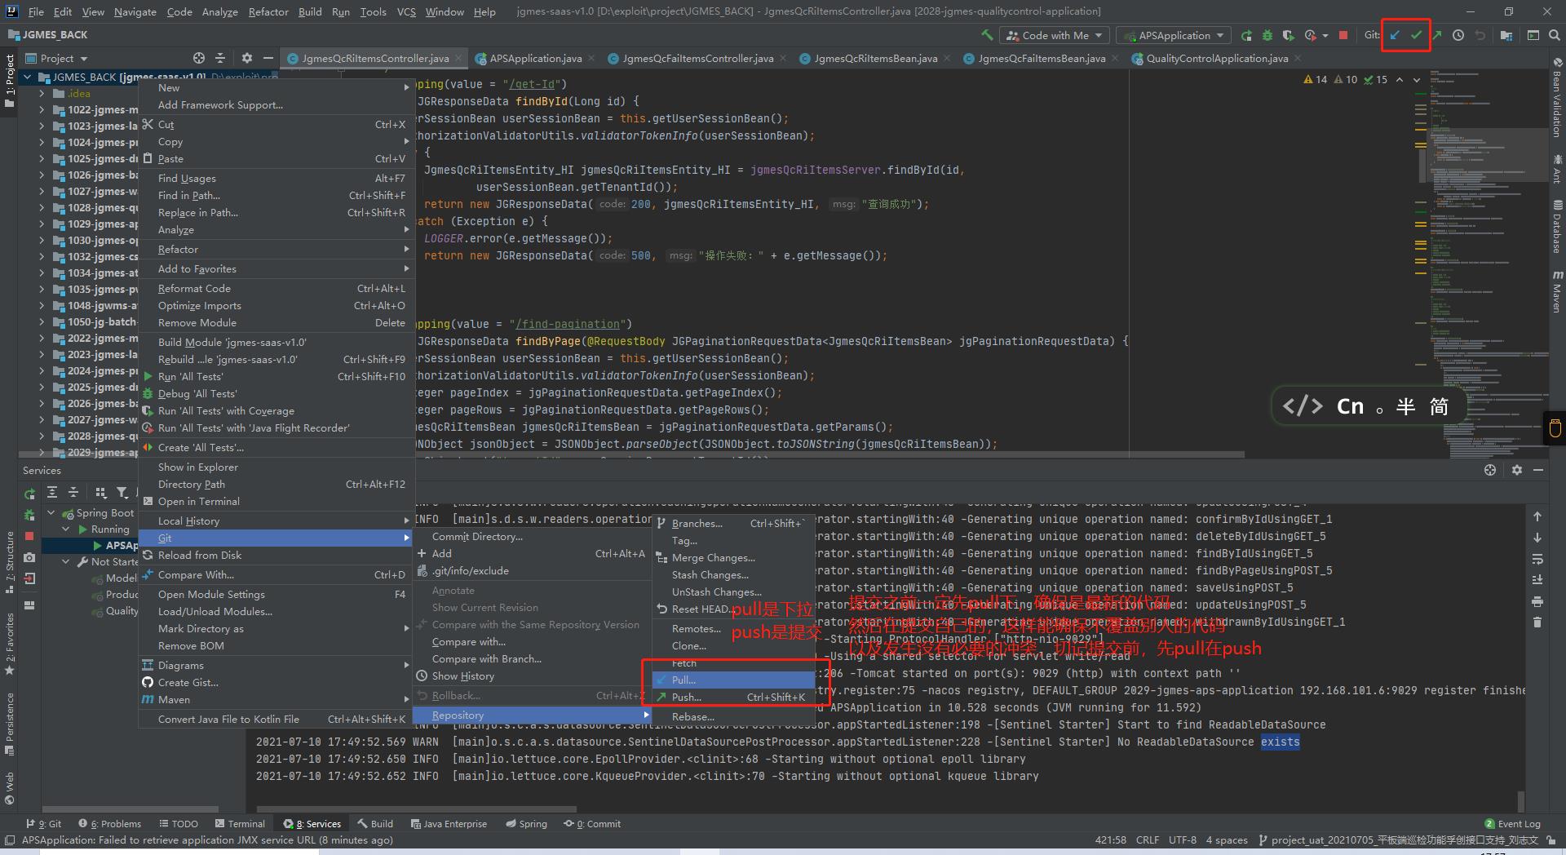Click Collapse All in the Services toolbar
Image resolution: width=1566 pixels, height=855 pixels.
tap(73, 492)
